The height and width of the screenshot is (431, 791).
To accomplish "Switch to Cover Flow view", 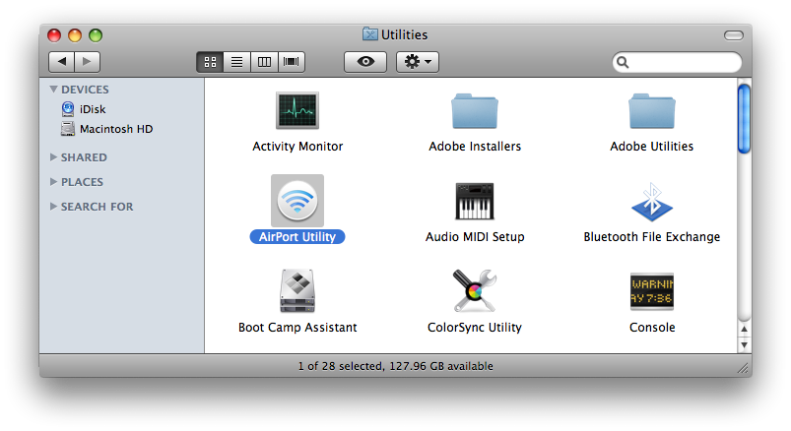I will [291, 62].
